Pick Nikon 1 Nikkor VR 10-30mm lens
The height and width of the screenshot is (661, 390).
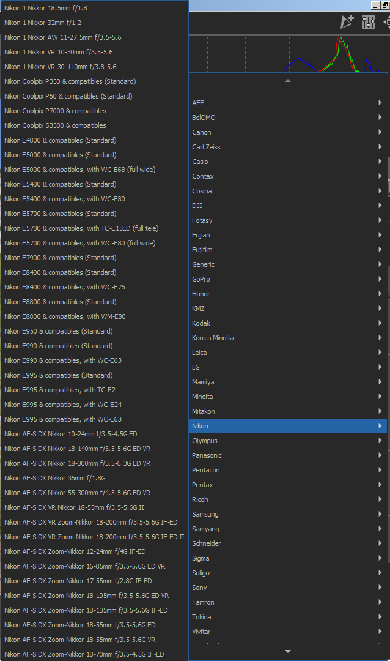click(94, 52)
